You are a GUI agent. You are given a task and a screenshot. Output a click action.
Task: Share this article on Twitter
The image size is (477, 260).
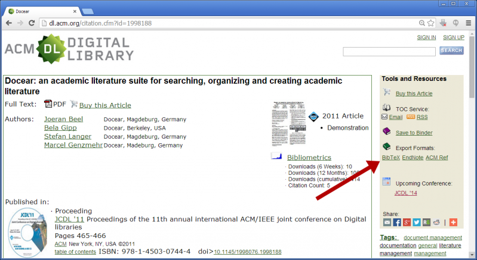tap(417, 223)
